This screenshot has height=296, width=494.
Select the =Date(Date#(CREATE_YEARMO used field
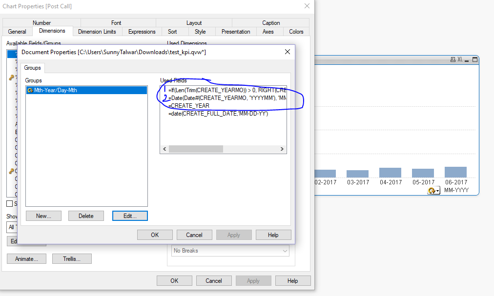227,98
